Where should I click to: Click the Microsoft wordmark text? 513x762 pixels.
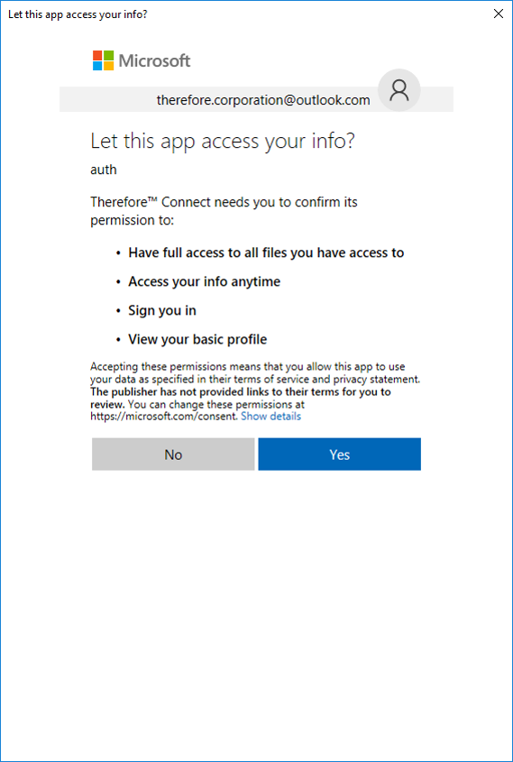click(x=154, y=60)
